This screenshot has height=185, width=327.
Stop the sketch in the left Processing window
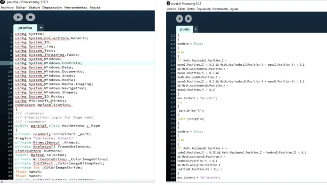(31, 17)
